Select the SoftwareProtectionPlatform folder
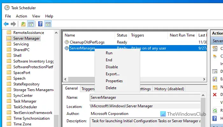 [x=33, y=67]
